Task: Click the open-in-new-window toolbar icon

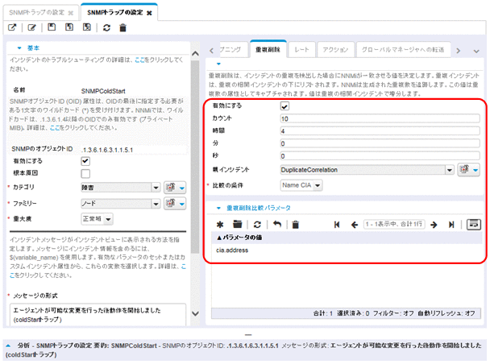Action: click(12, 27)
